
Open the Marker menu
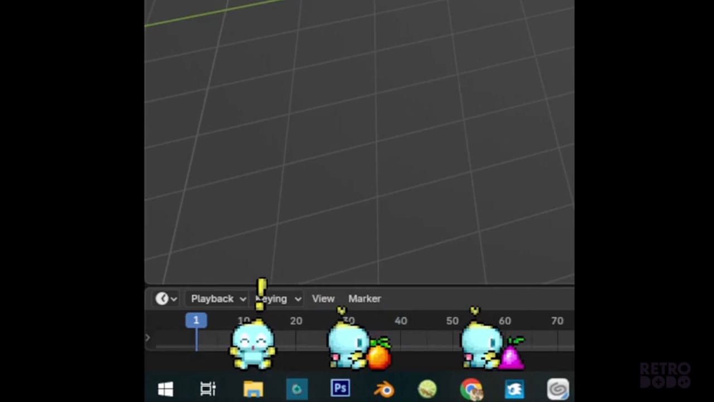pos(364,299)
